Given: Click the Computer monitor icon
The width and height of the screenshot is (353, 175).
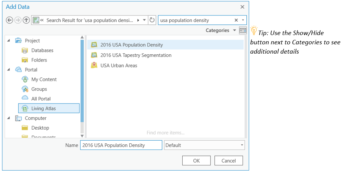Looking at the screenshot, I should (x=19, y=118).
